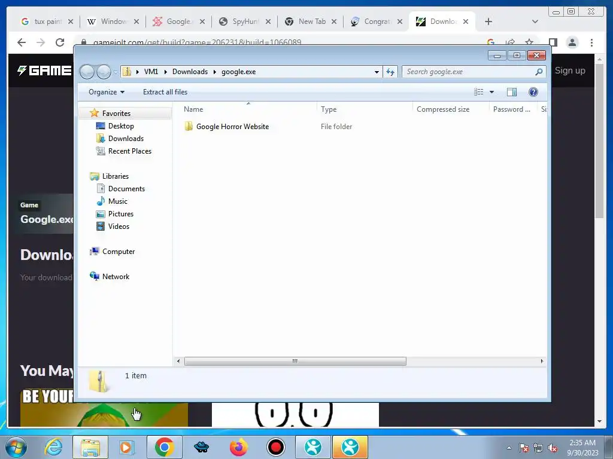Open Windows Explorer taskbar icon
This screenshot has width=613, height=459.
point(90,447)
